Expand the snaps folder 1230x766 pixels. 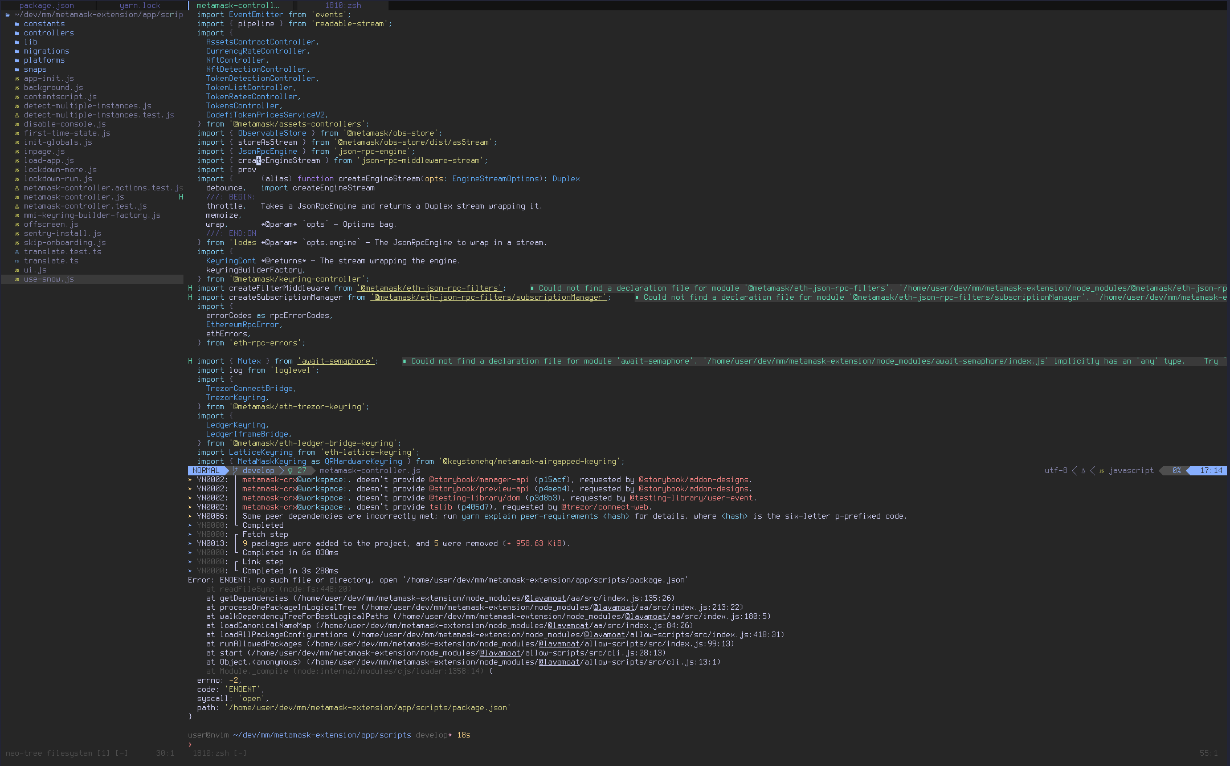click(x=35, y=70)
